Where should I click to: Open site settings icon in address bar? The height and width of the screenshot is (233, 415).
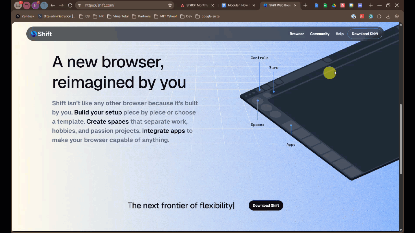point(79,5)
